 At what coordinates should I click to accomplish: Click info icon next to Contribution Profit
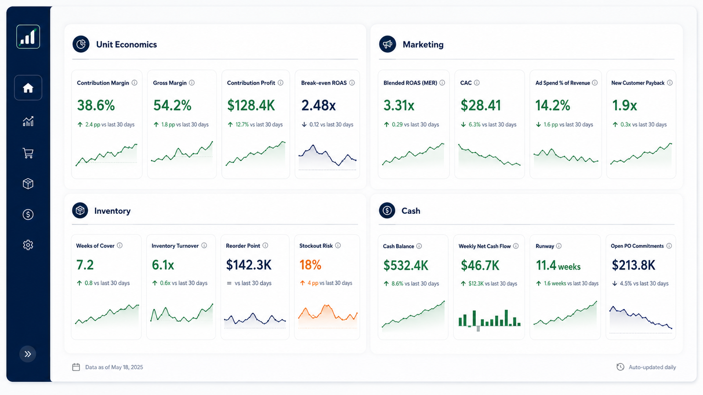point(280,83)
